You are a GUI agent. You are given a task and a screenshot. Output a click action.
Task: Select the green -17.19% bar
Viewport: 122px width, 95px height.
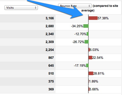tap(87, 65)
